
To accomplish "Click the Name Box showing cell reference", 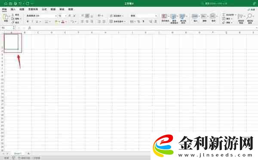I will (7, 28).
